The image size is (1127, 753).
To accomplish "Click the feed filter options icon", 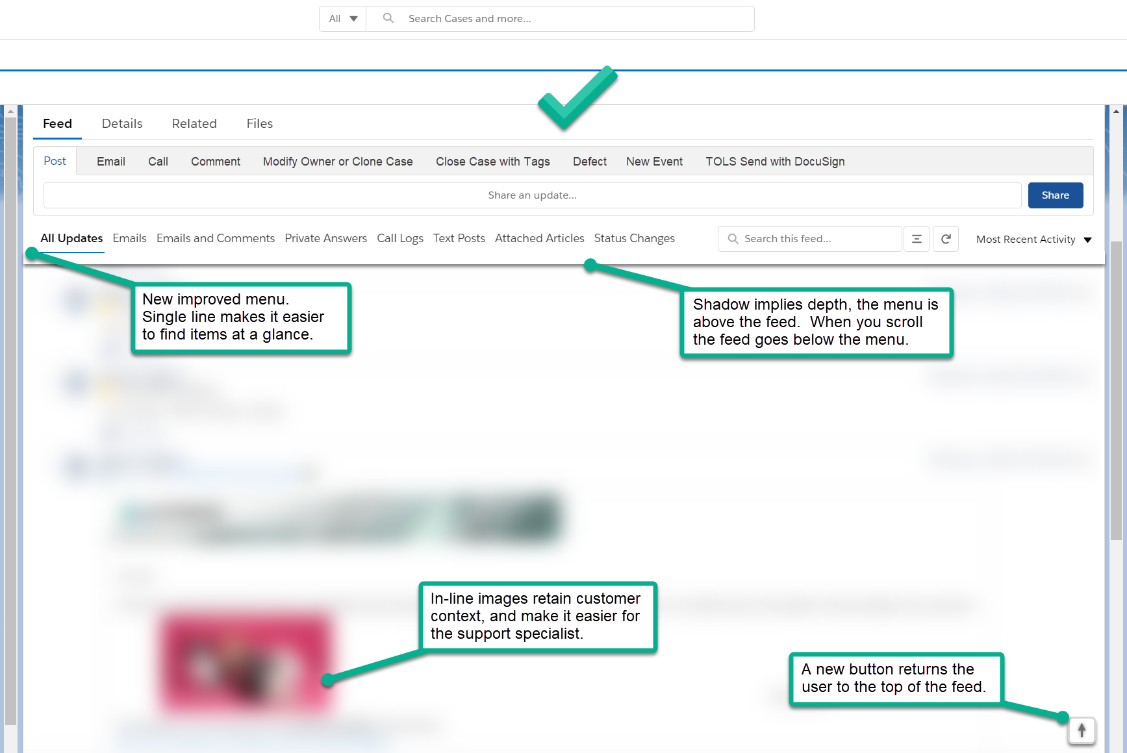I will click(916, 239).
